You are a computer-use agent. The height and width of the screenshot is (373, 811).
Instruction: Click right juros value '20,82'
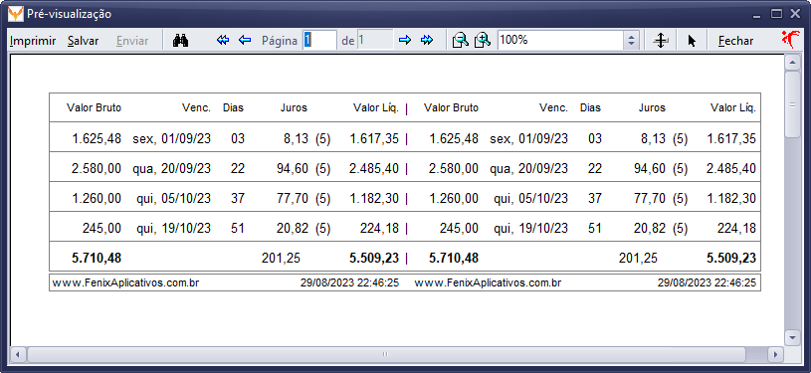click(x=650, y=228)
